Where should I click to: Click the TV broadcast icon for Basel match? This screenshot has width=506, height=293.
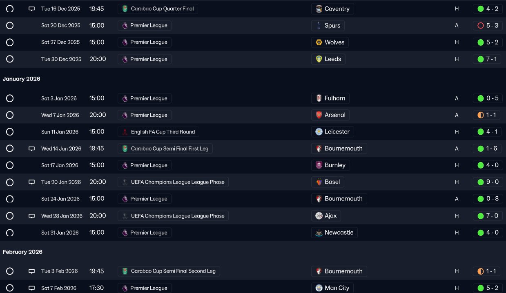[x=31, y=182]
